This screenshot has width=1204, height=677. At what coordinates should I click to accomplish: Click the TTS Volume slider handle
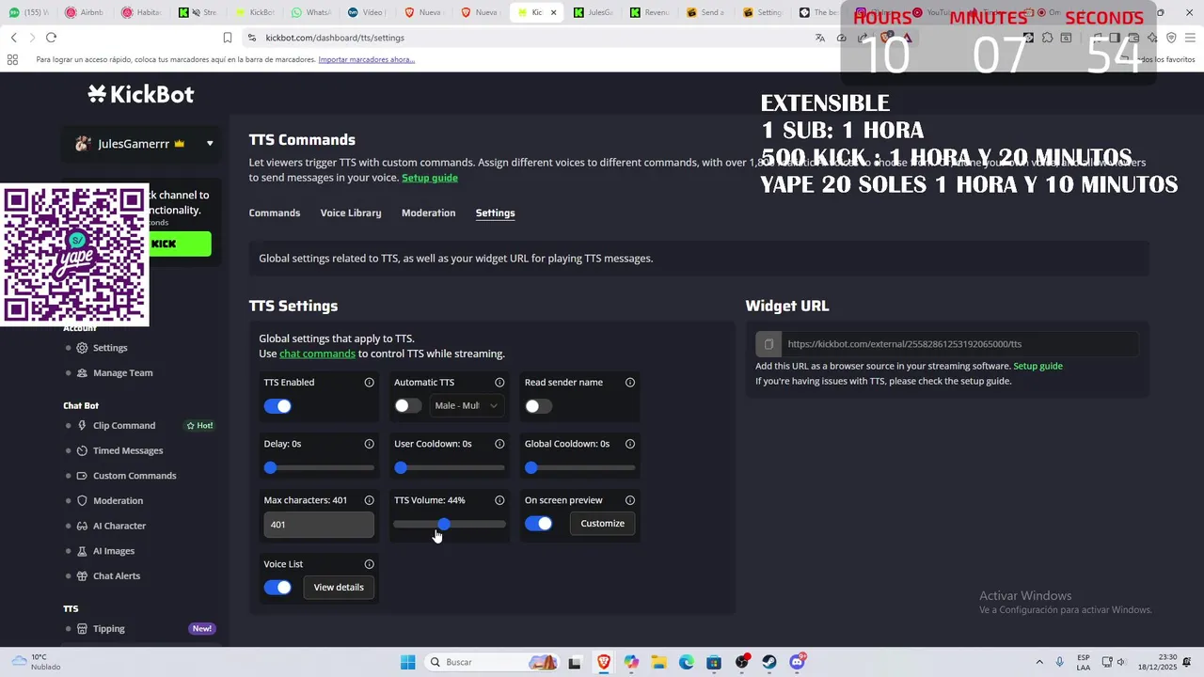pos(443,524)
